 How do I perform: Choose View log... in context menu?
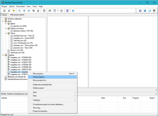coord(53,108)
